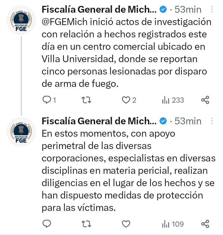Open more options on the second tweet
The width and height of the screenshot is (223, 235).
tap(212, 121)
